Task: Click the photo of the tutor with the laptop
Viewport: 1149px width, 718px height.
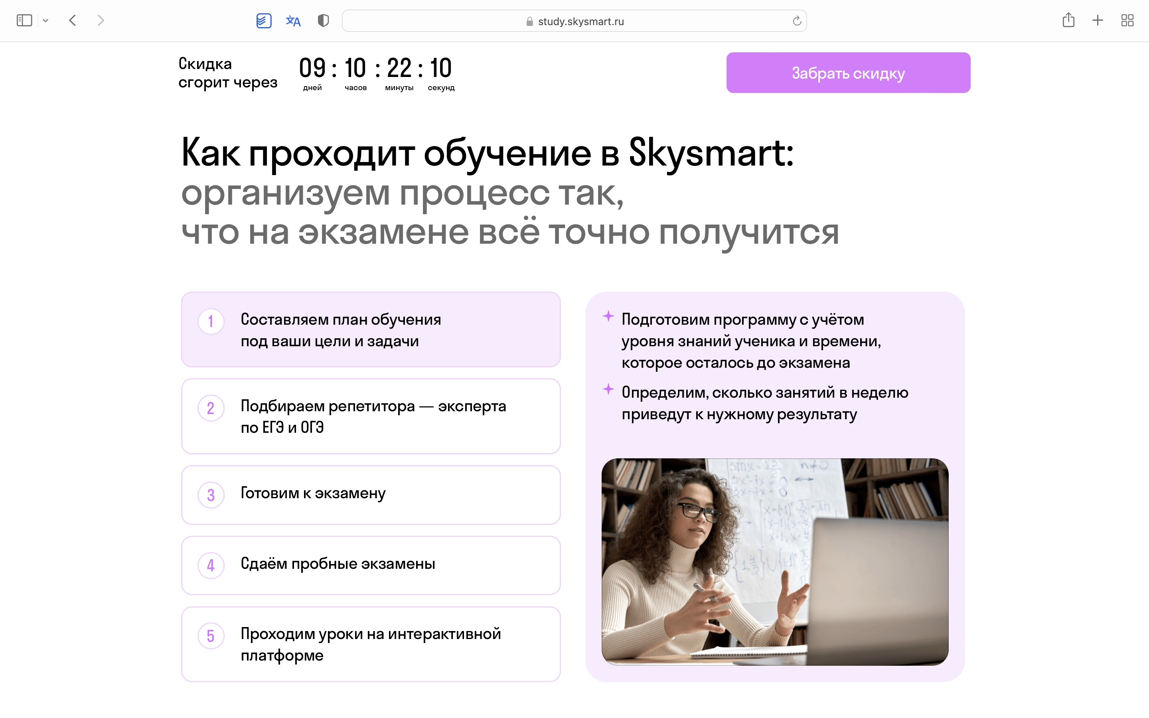Action: (x=775, y=562)
